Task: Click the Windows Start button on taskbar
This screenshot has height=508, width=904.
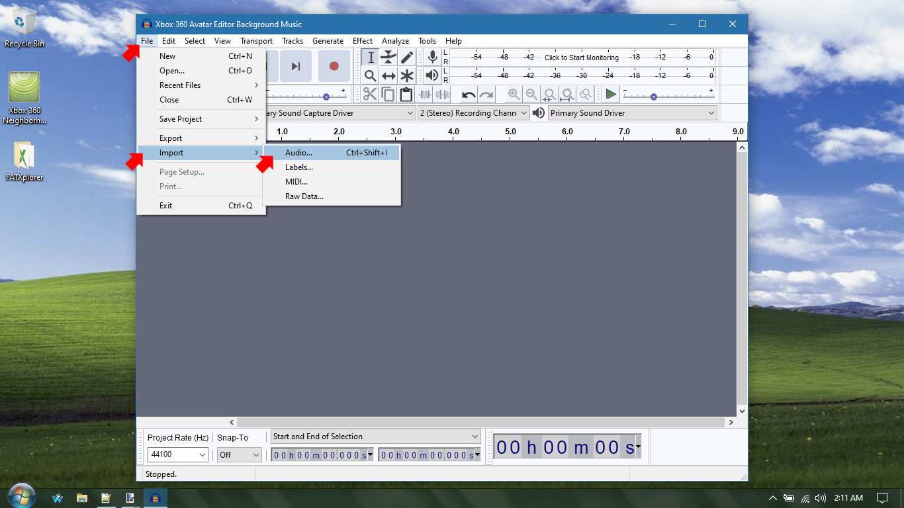Action: click(x=21, y=497)
